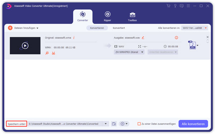Expand the save path dropdown

tap(106, 124)
